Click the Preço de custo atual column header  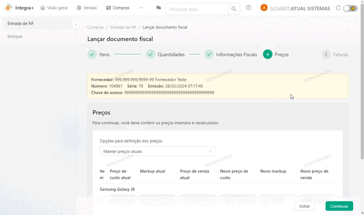pyautogui.click(x=120, y=174)
